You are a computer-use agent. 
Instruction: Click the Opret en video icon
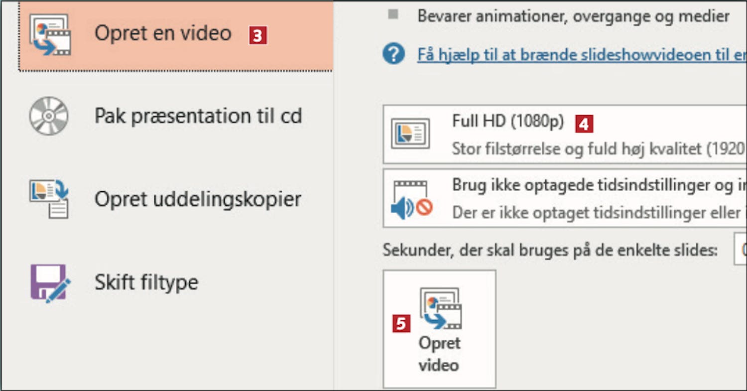pyautogui.click(x=50, y=34)
